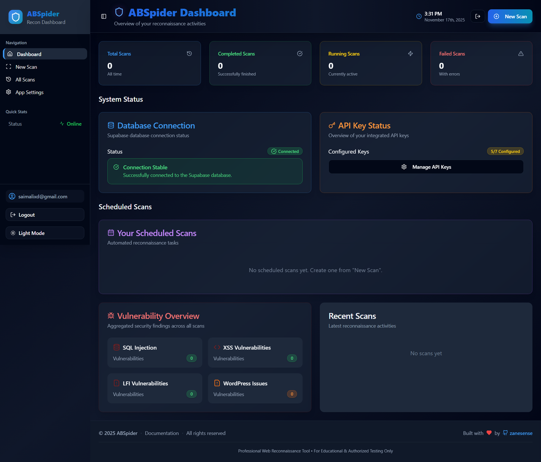
Task: Click the shield icon beside ABSpider Dashboard title
Action: [119, 12]
